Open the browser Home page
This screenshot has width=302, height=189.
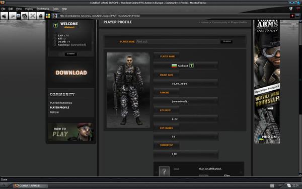(x=41, y=16)
